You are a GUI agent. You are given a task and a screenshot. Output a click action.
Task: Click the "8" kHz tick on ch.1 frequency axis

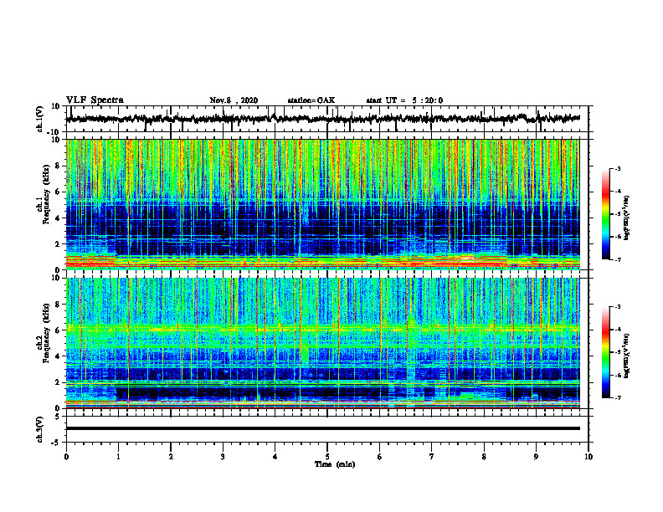[x=58, y=166]
